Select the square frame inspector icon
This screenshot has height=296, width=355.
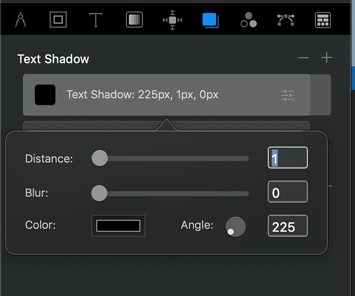(x=58, y=20)
